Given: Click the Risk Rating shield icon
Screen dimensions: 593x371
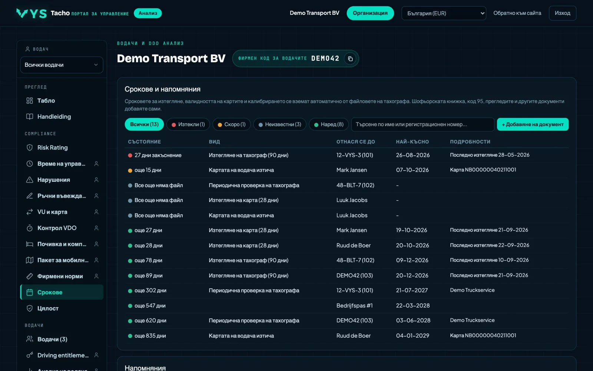Looking at the screenshot, I should [x=30, y=148].
